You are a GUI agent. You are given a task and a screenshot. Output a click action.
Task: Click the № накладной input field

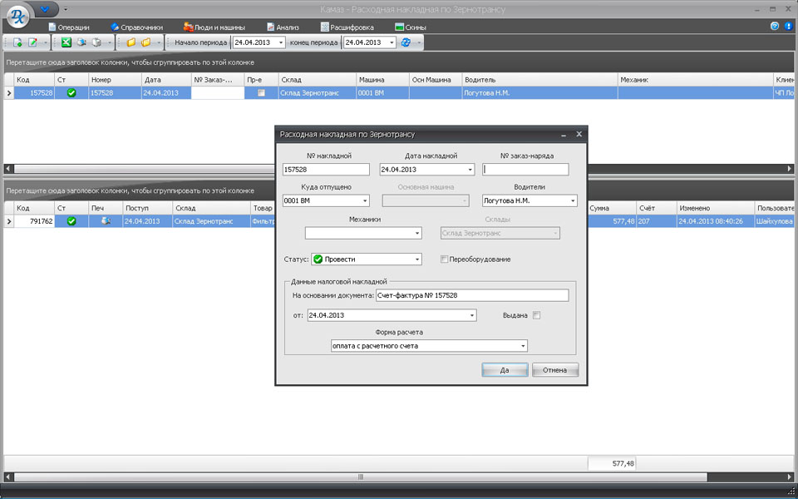326,170
